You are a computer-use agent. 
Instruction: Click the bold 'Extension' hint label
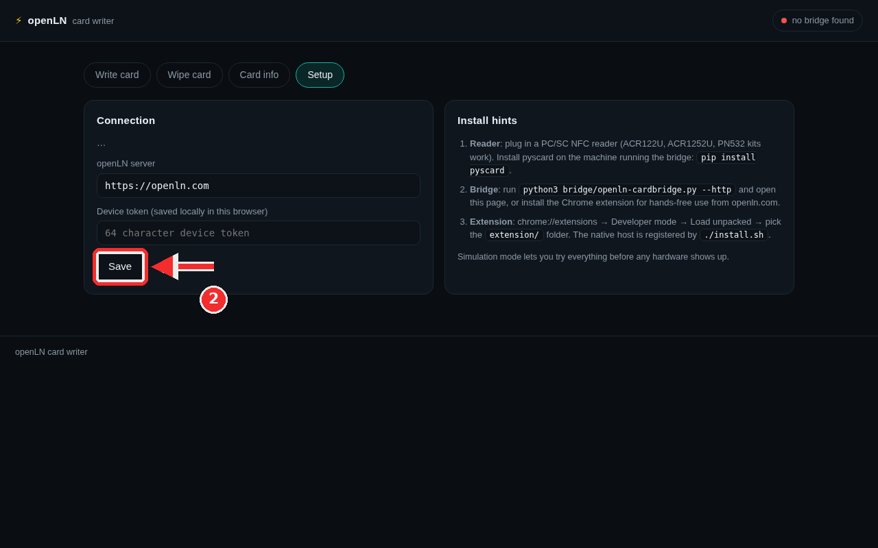(x=491, y=222)
